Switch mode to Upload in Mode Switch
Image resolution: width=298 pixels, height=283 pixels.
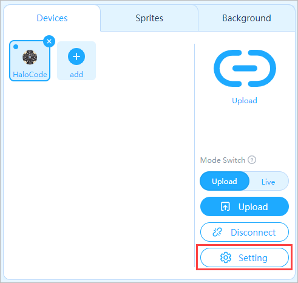pyautogui.click(x=225, y=181)
